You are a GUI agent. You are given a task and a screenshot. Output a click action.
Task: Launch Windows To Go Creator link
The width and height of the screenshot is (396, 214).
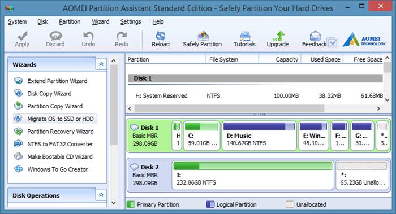click(x=58, y=169)
